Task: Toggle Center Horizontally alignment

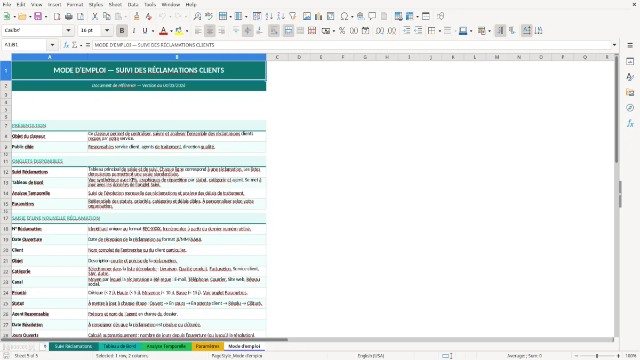Action: pos(210,31)
